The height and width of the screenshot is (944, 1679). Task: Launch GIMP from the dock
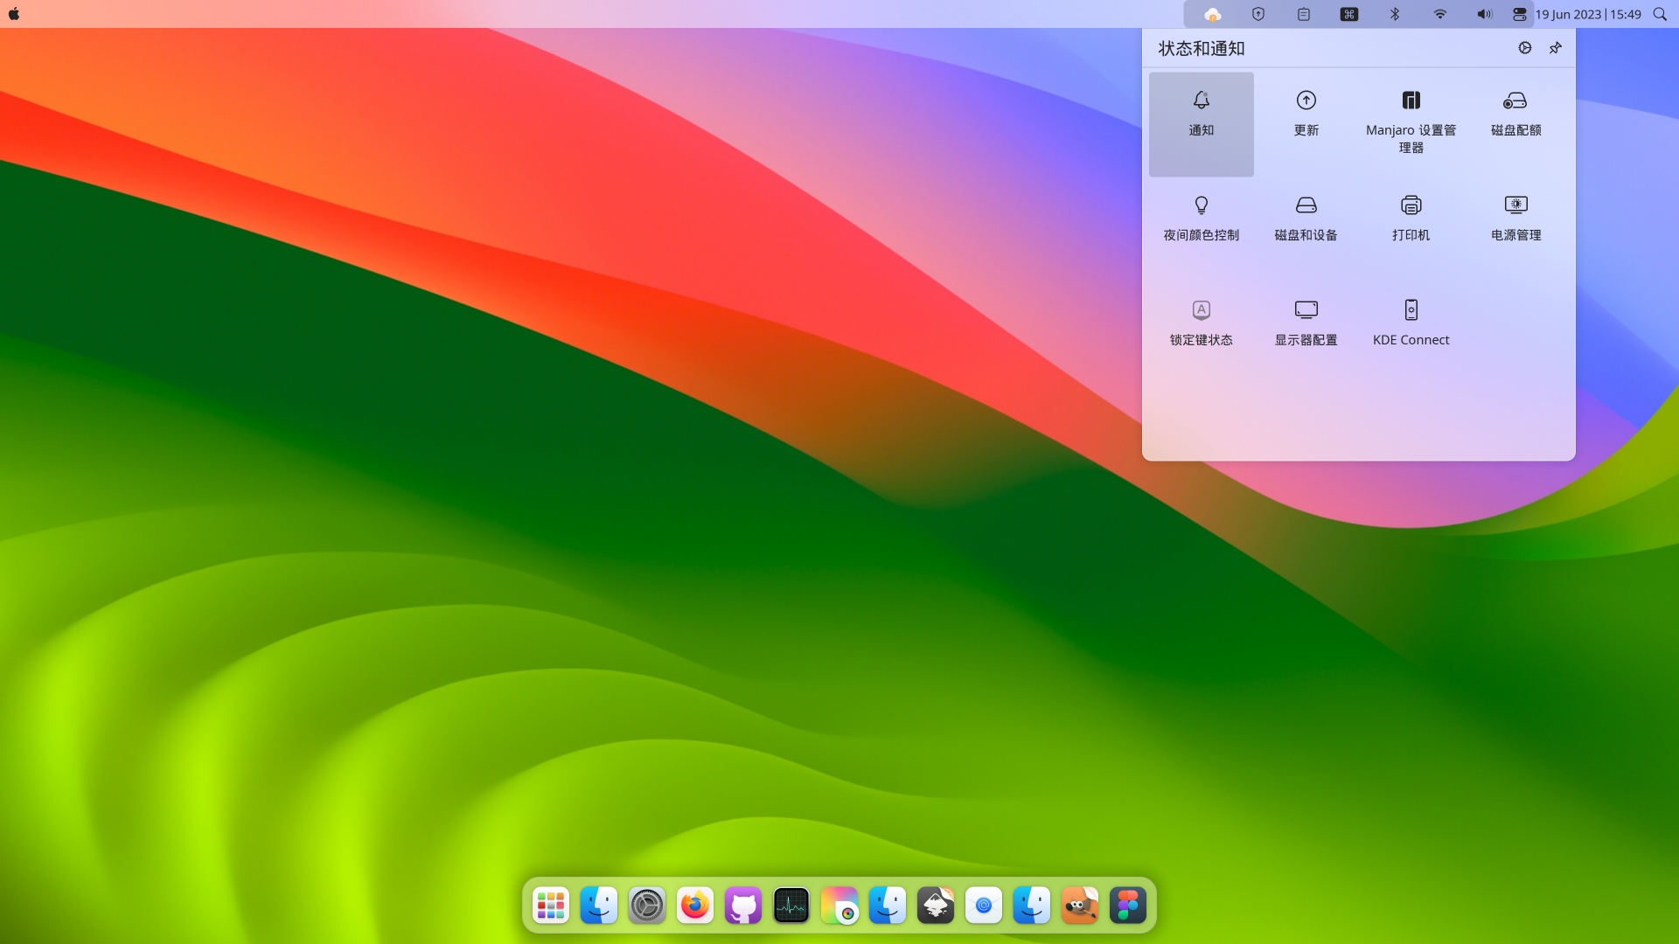[1080, 906]
